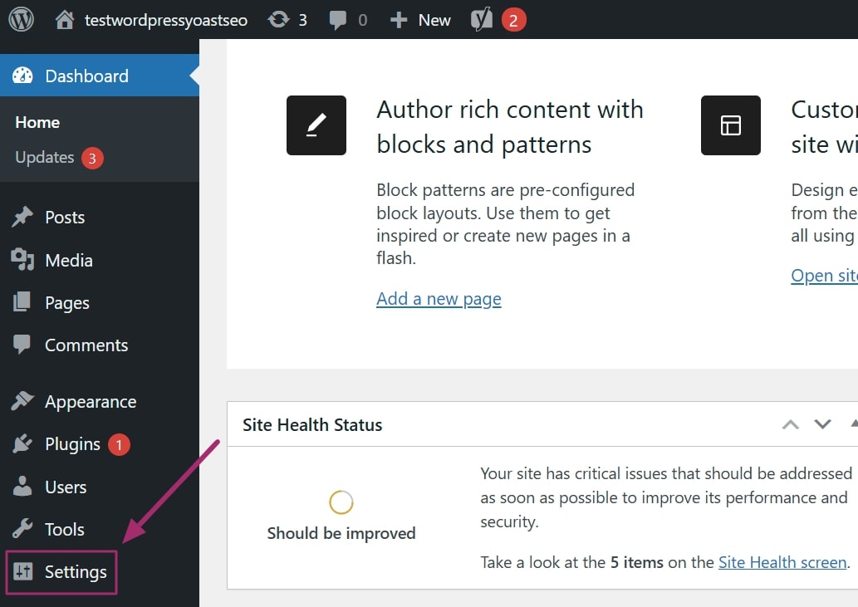858x607 pixels.
Task: Click the Site Health Status widget title
Action: (x=312, y=425)
